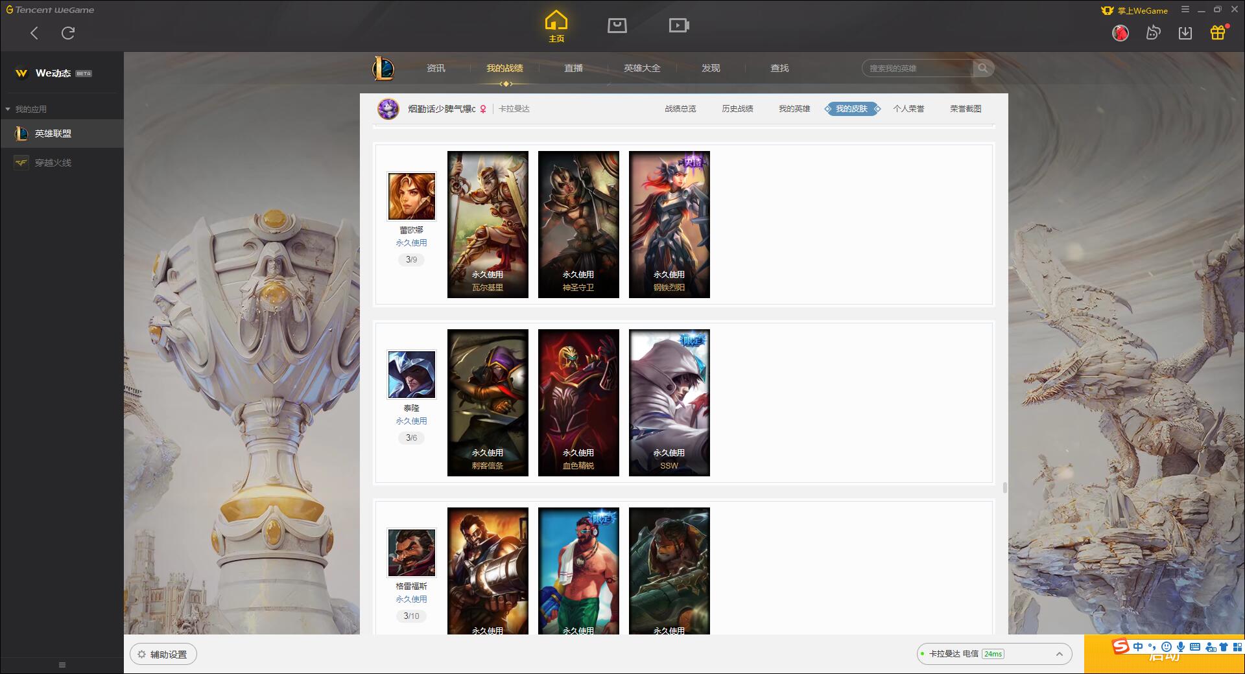Click the 3/9 skin count badge

point(412,260)
